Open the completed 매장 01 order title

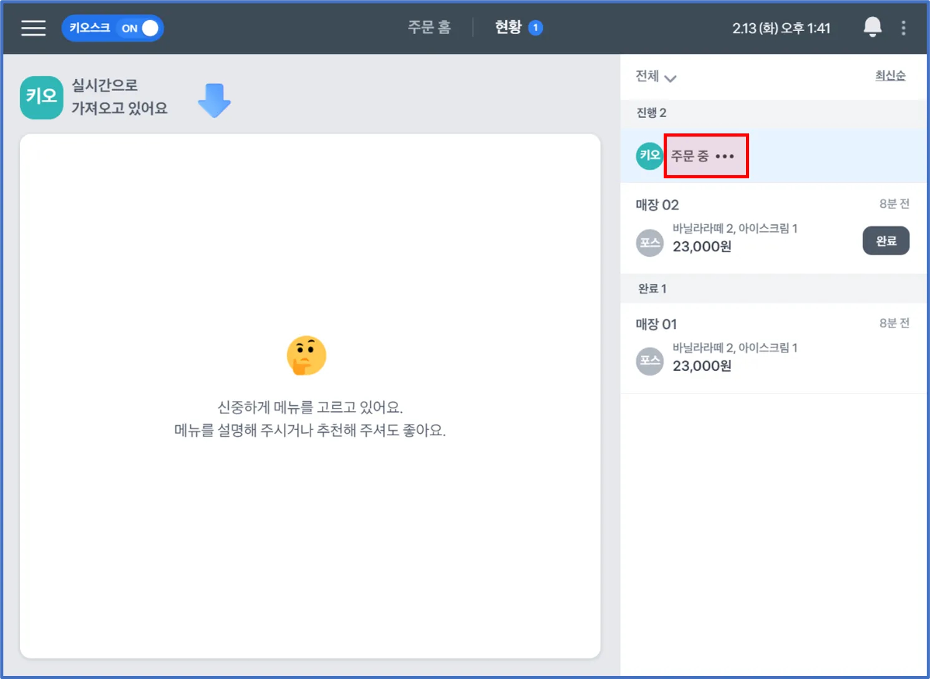656,324
